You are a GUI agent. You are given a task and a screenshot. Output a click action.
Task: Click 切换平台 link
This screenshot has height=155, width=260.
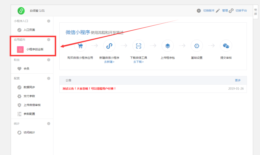click(x=241, y=11)
